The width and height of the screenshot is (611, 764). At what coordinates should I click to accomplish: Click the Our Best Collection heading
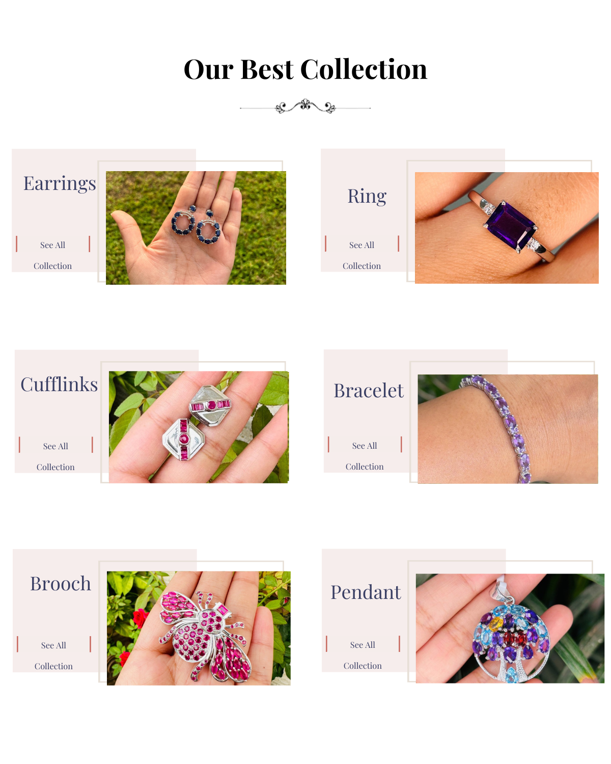tap(305, 69)
